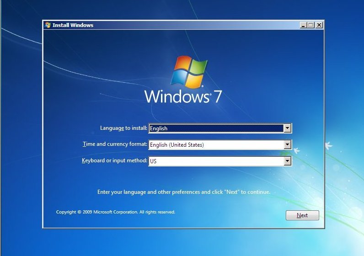Open the Keyboard or input method arrow

click(287, 161)
